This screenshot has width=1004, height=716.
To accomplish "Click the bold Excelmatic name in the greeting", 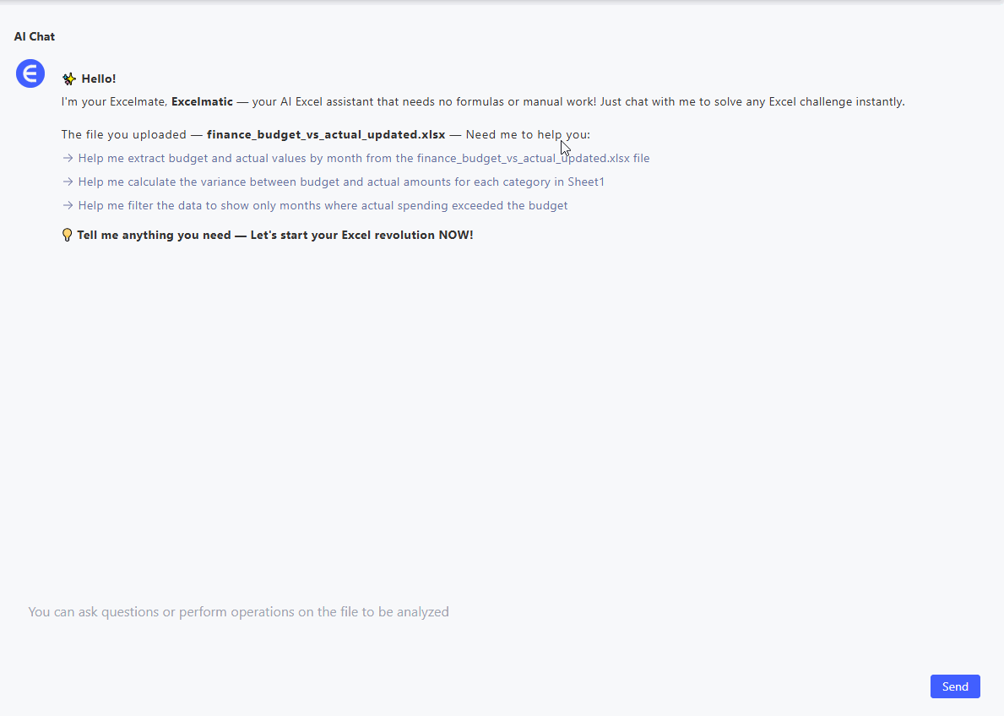I will (x=202, y=102).
